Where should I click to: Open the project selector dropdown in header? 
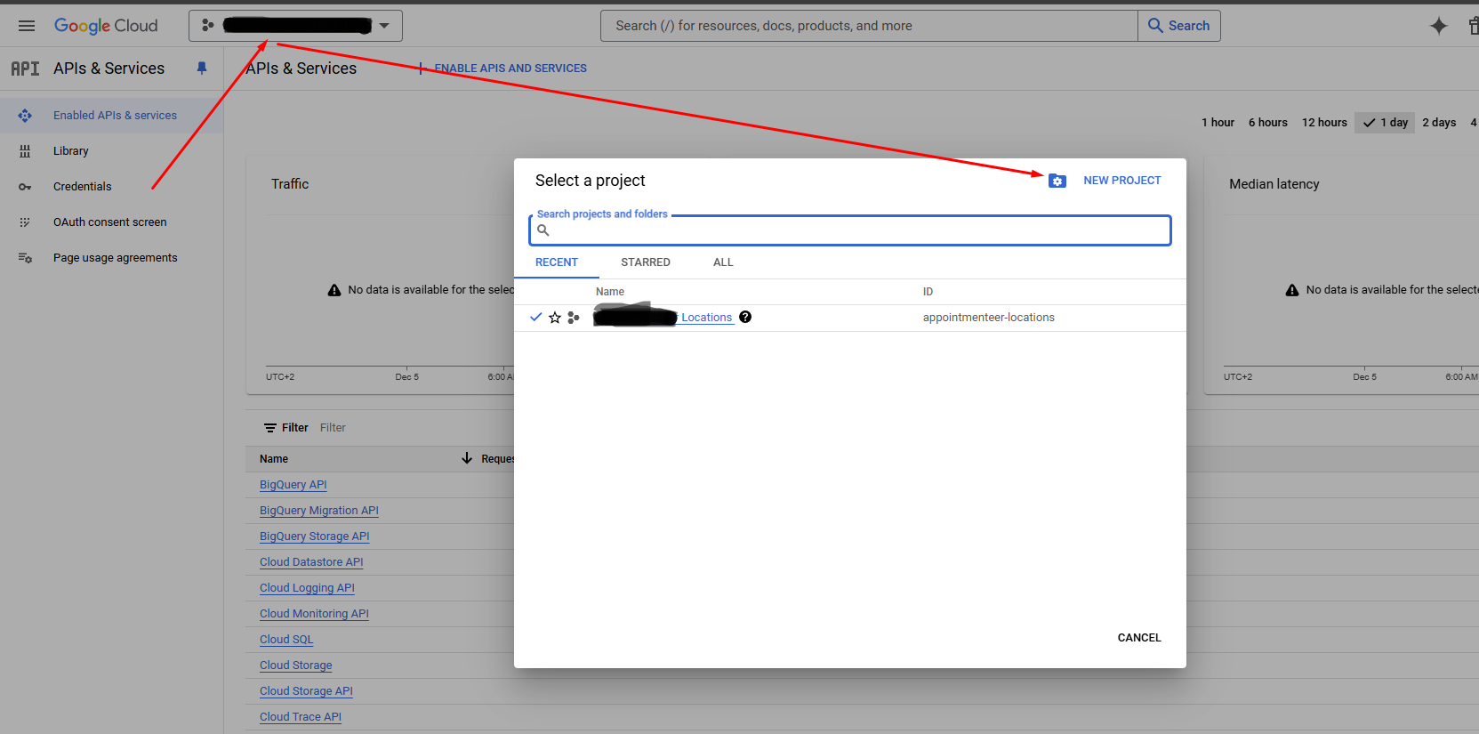point(295,26)
